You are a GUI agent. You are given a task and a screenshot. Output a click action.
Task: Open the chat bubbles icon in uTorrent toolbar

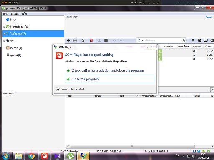click(199, 40)
